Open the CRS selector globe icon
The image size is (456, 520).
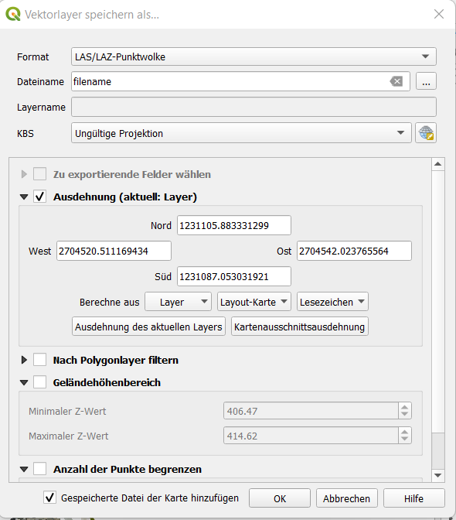[x=426, y=133]
